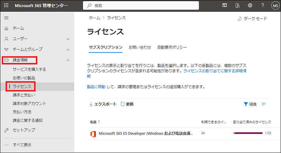
Task: Click the 更新 refresh button
Action: click(127, 104)
